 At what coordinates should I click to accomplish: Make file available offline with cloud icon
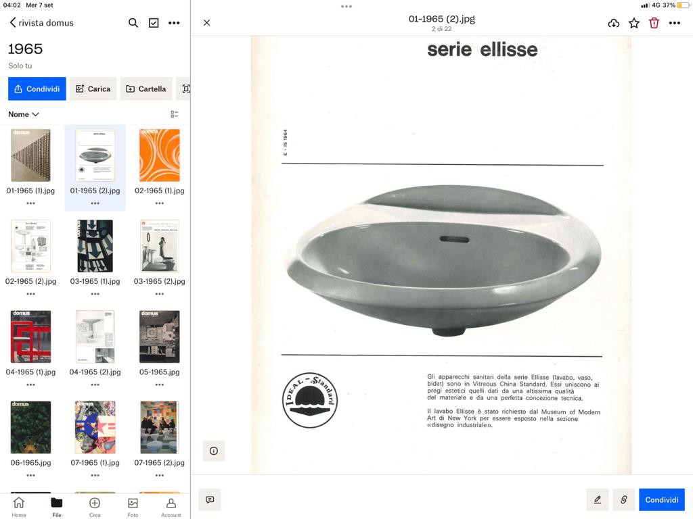[x=613, y=23]
